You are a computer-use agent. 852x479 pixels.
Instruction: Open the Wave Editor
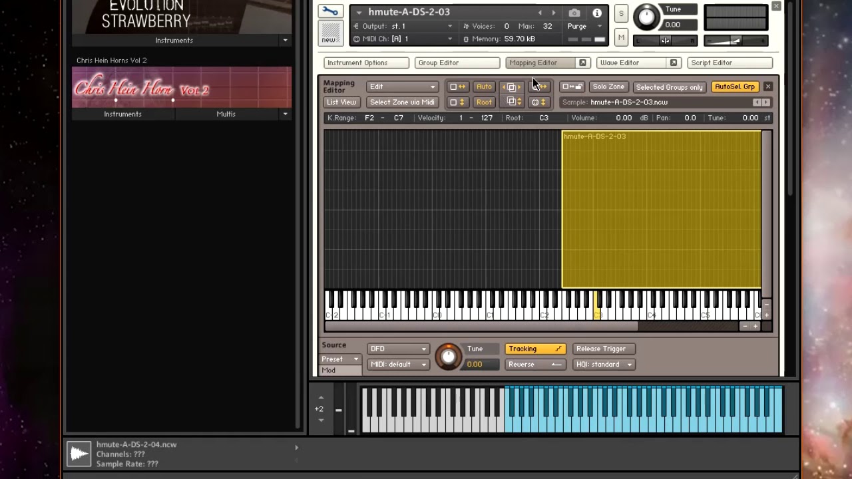pyautogui.click(x=632, y=63)
